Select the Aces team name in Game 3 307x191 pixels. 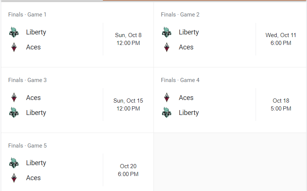tap(33, 98)
